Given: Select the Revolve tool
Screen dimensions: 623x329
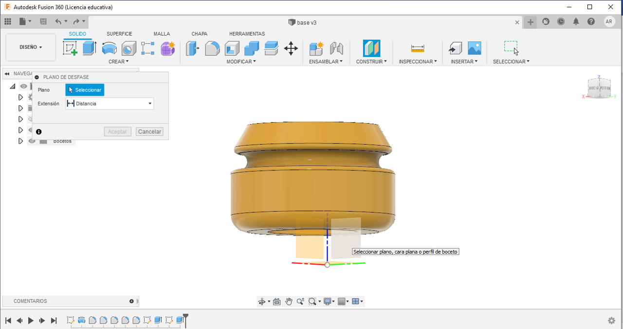Looking at the screenshot, I should [109, 48].
